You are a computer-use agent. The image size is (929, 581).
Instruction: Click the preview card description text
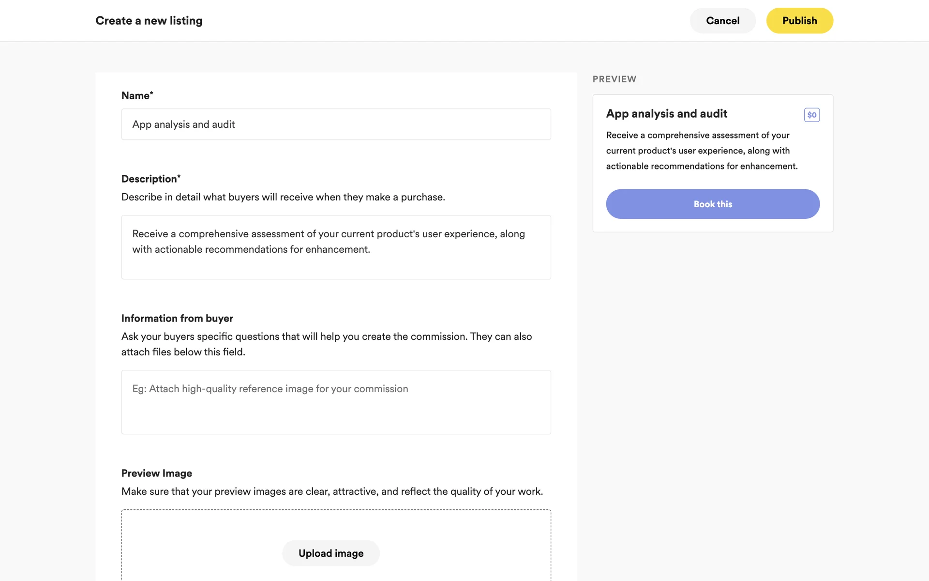pyautogui.click(x=702, y=151)
